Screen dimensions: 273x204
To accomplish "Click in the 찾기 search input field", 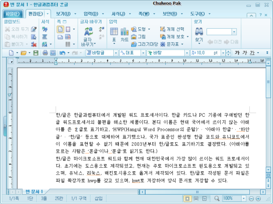I will click(x=219, y=32).
